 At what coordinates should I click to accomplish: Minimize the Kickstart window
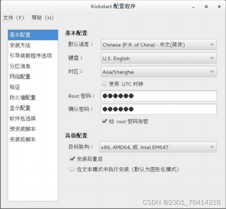[x=193, y=7]
